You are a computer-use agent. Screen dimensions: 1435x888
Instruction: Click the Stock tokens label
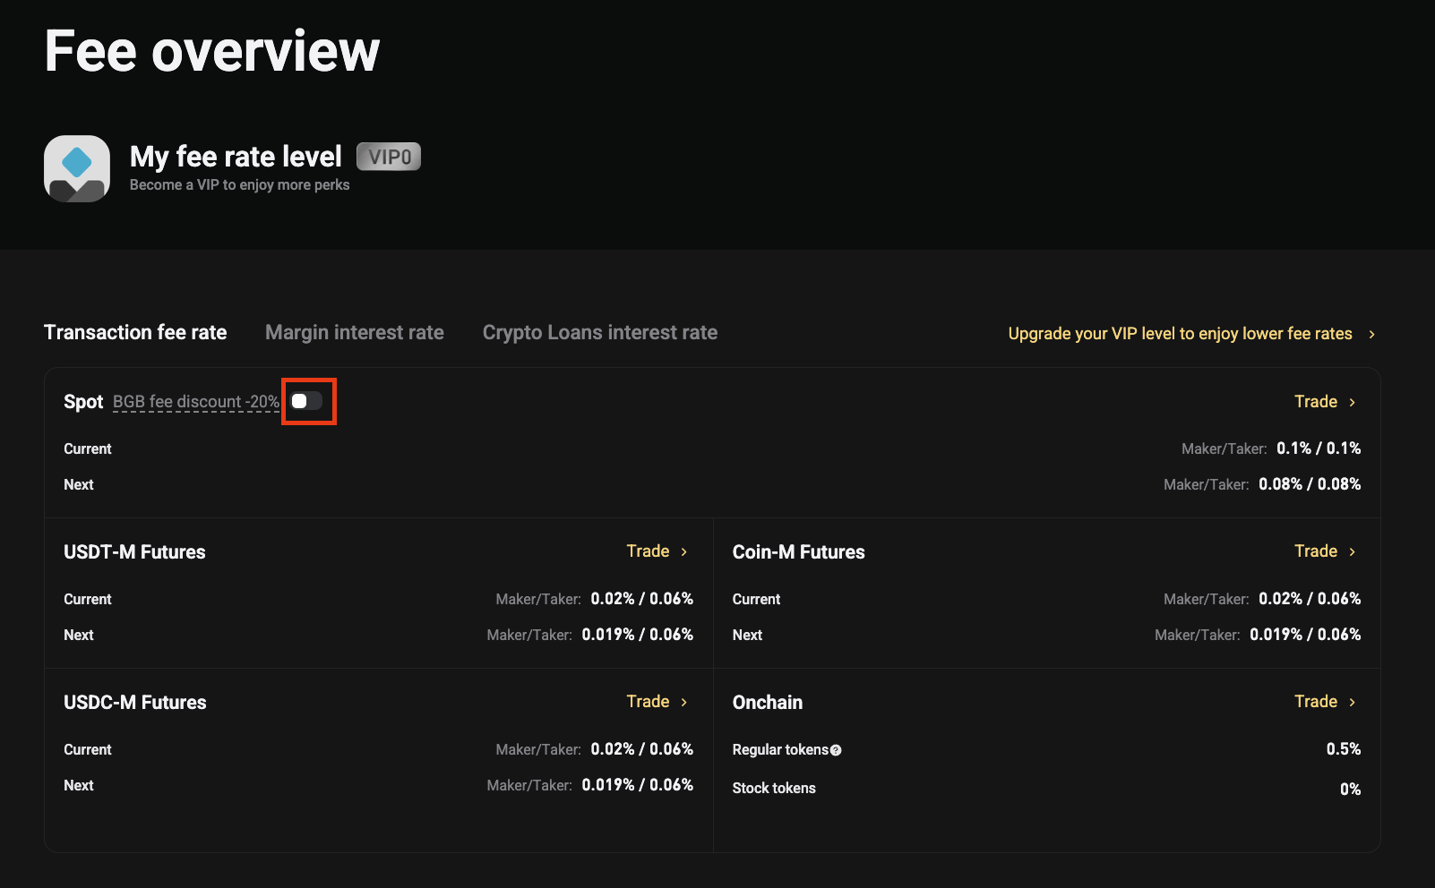774,788
